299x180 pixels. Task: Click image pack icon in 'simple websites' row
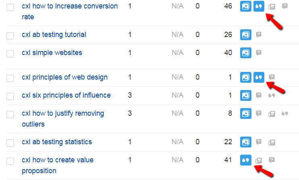click(246, 53)
